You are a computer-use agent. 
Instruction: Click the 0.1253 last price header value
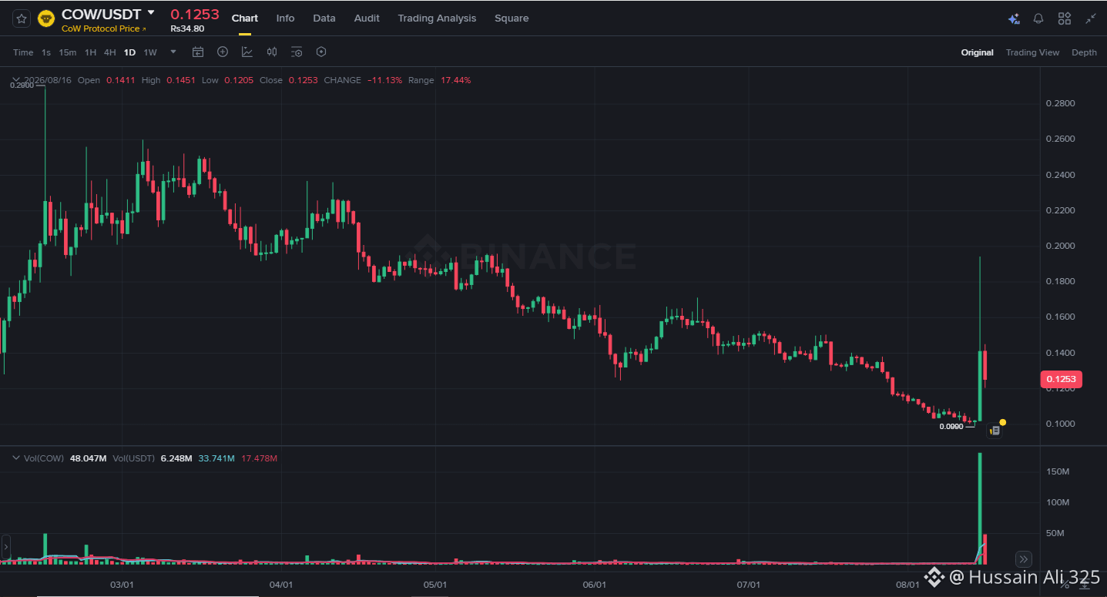[x=195, y=14]
